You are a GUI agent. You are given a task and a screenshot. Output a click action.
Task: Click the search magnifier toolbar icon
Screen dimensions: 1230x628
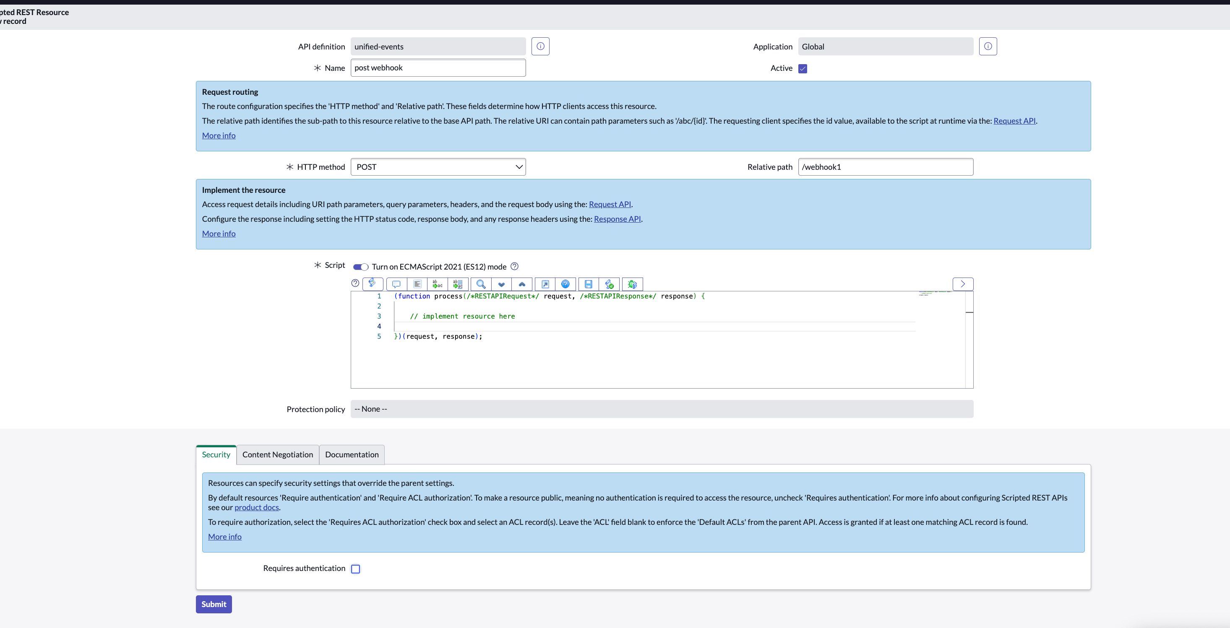point(481,284)
